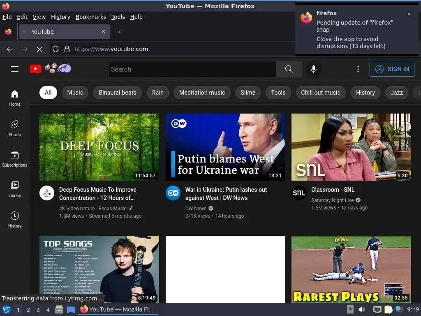Switch to workspace 2 in taskbar
421x316 pixels.
point(28,310)
